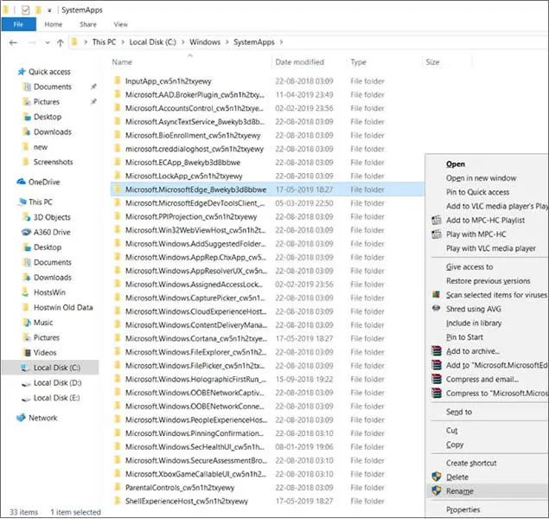This screenshot has height=519, width=549.
Task: Click Windows in the address bar path
Action: coord(205,42)
